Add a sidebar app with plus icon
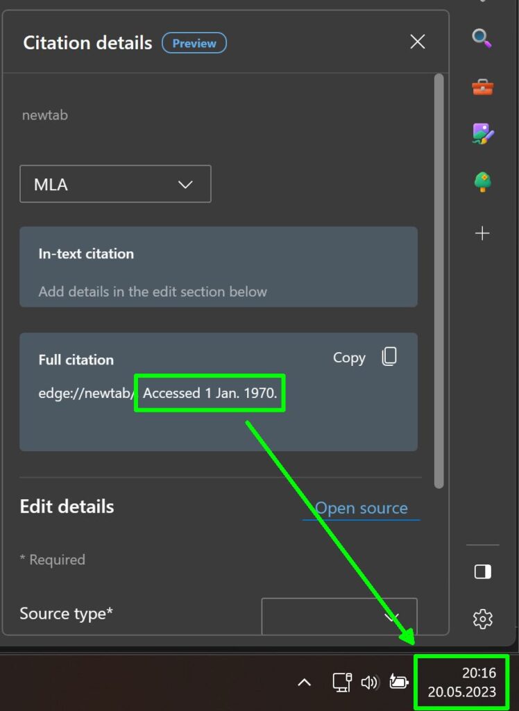 pos(482,233)
